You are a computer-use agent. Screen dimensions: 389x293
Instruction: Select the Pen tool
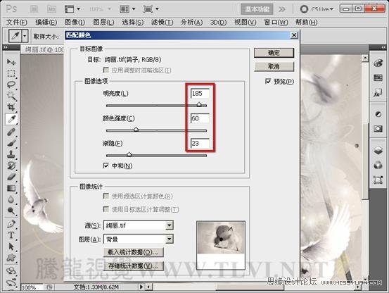pos(11,224)
